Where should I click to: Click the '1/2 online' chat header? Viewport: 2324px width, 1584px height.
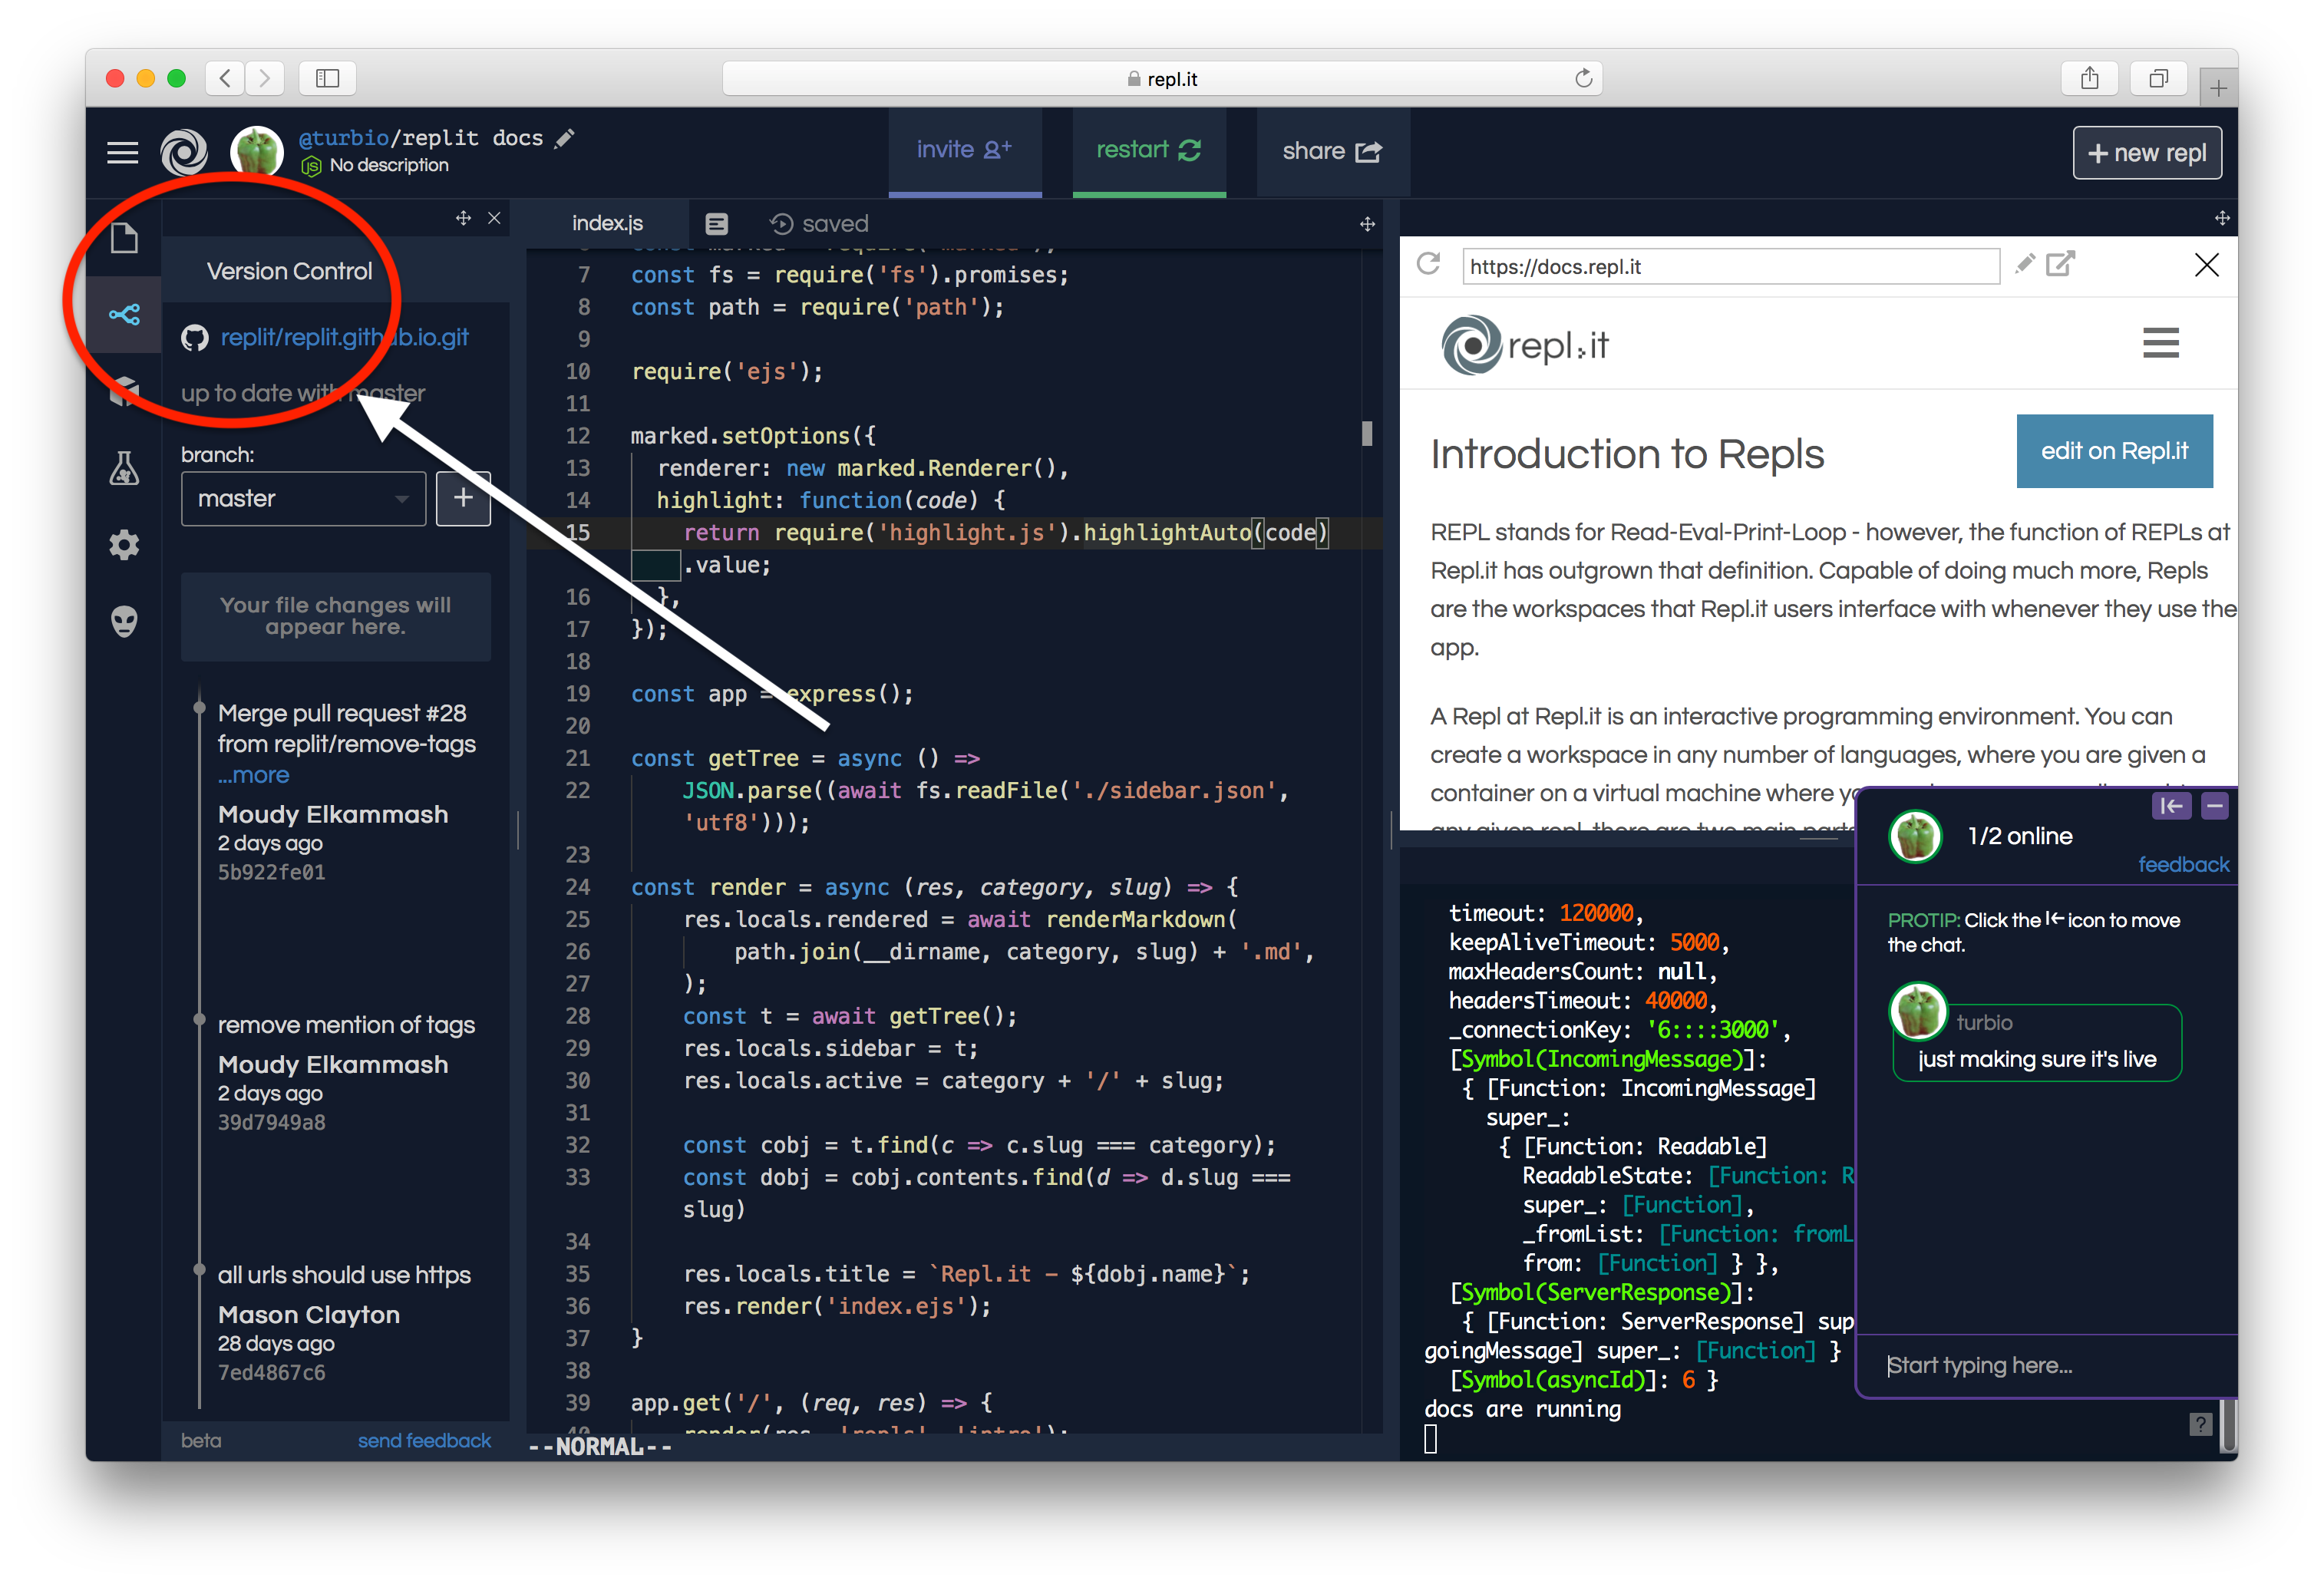[2020, 836]
